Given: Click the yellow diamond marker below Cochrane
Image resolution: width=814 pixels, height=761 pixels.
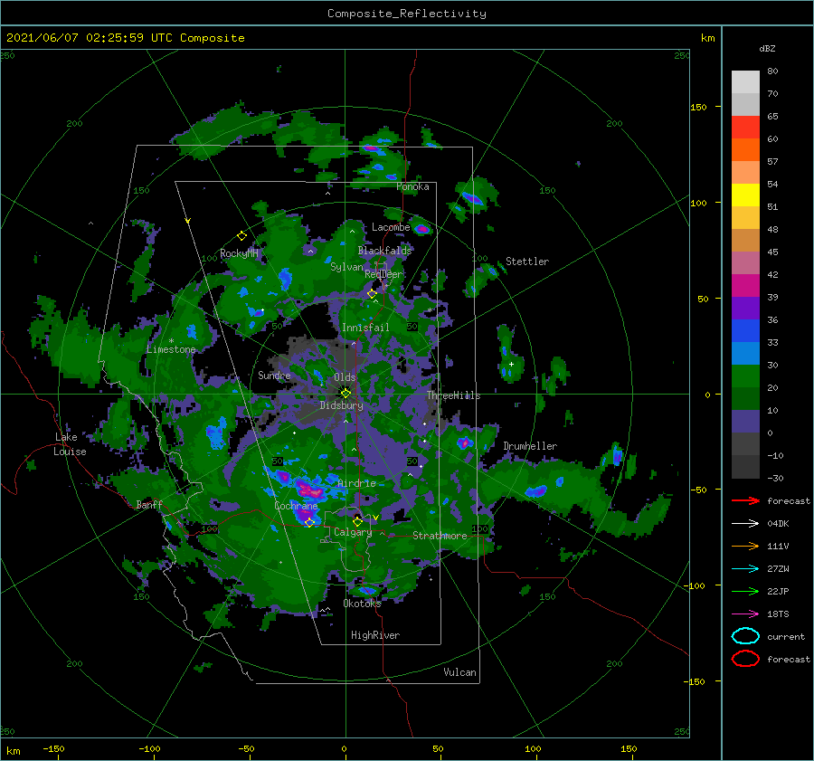Looking at the screenshot, I should pyautogui.click(x=309, y=522).
